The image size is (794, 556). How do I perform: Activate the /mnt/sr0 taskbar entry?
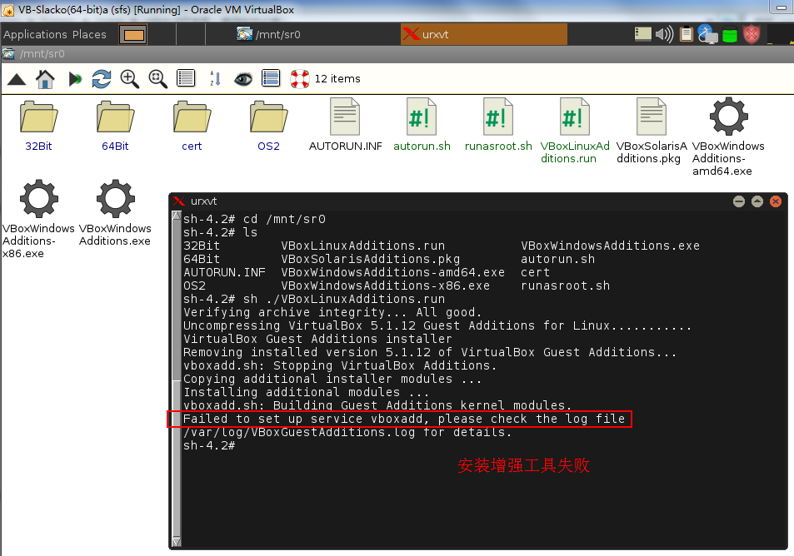[268, 34]
